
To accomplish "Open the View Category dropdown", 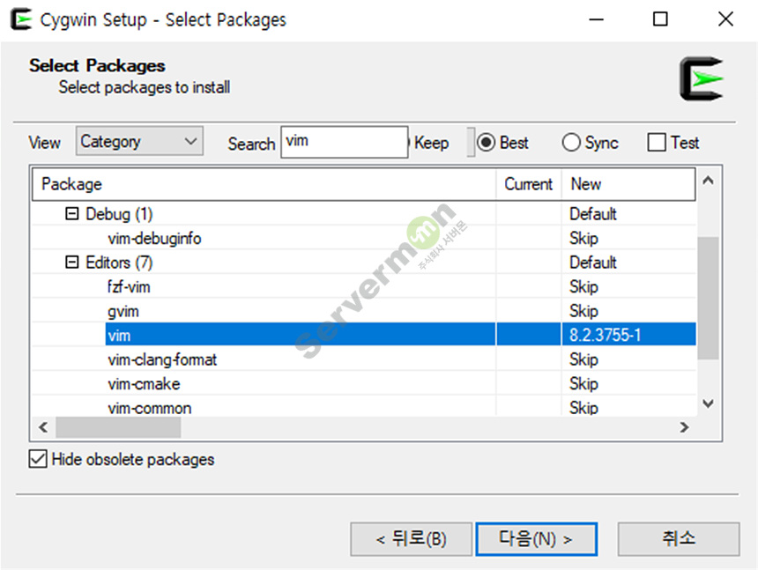I will click(139, 142).
